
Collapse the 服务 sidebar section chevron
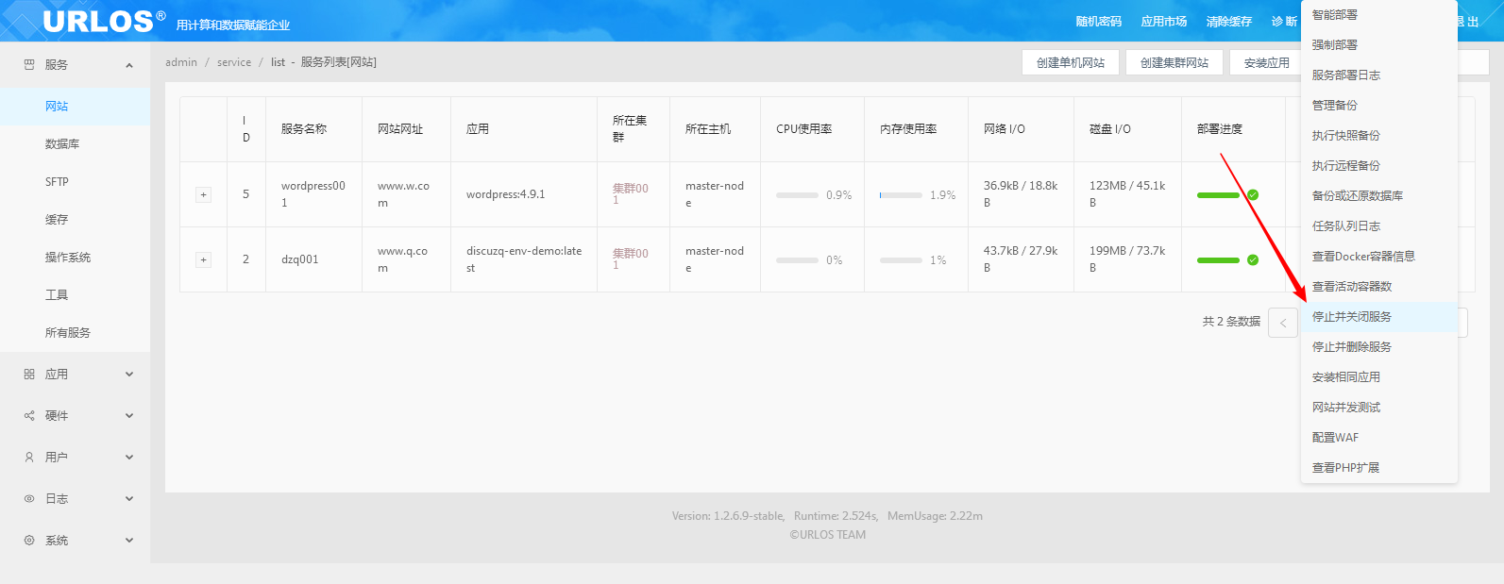(129, 65)
